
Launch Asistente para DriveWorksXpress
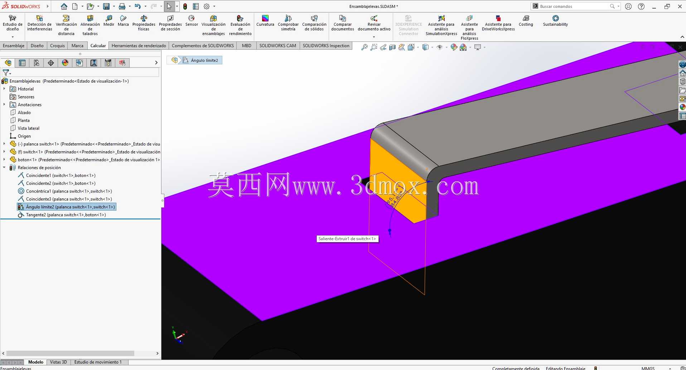click(498, 23)
